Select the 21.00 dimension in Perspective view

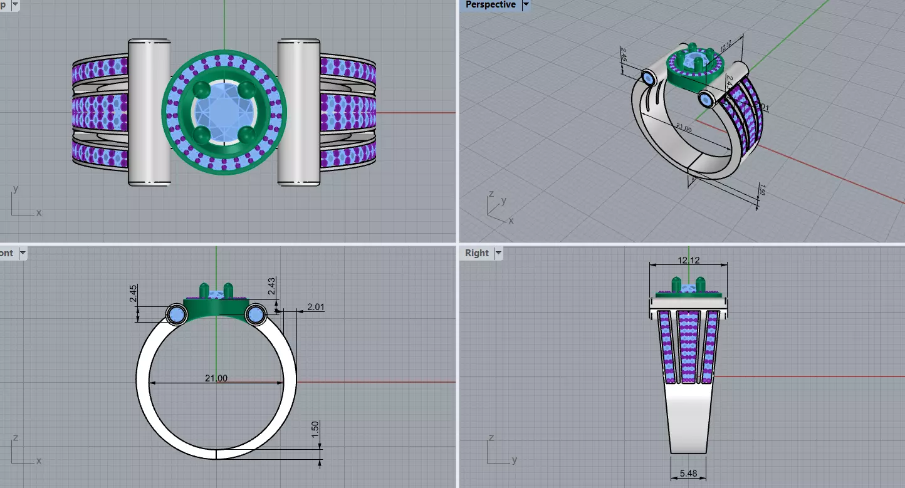point(683,128)
